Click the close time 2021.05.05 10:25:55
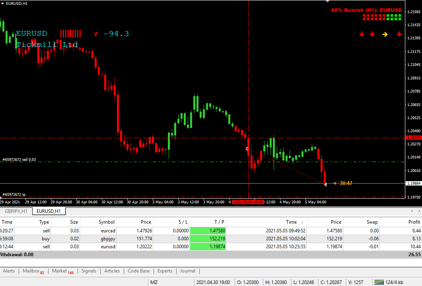422x286 pixels. [x=286, y=247]
